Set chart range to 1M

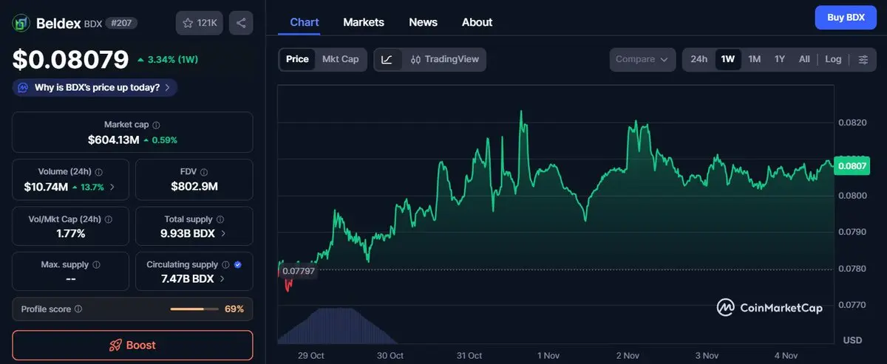coord(754,59)
